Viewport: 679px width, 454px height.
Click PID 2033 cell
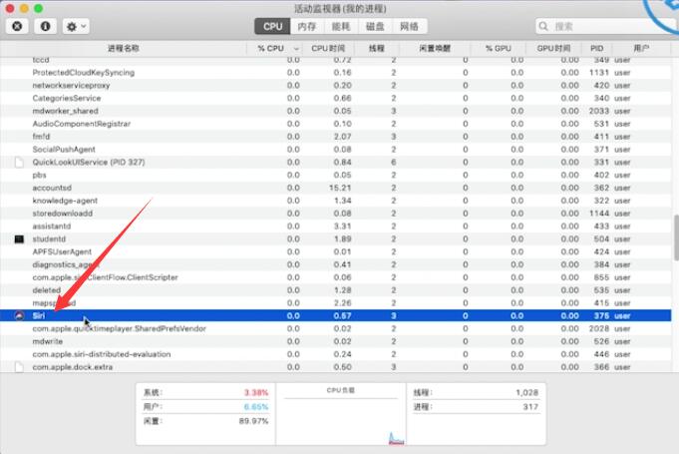tap(599, 111)
